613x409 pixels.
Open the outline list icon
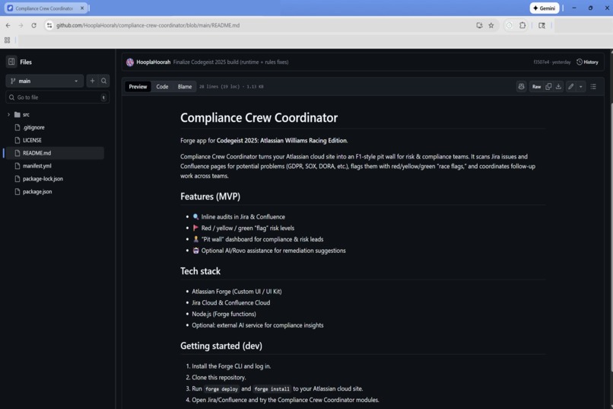(x=593, y=87)
